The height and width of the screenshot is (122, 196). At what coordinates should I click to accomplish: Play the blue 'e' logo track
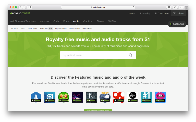46,100
